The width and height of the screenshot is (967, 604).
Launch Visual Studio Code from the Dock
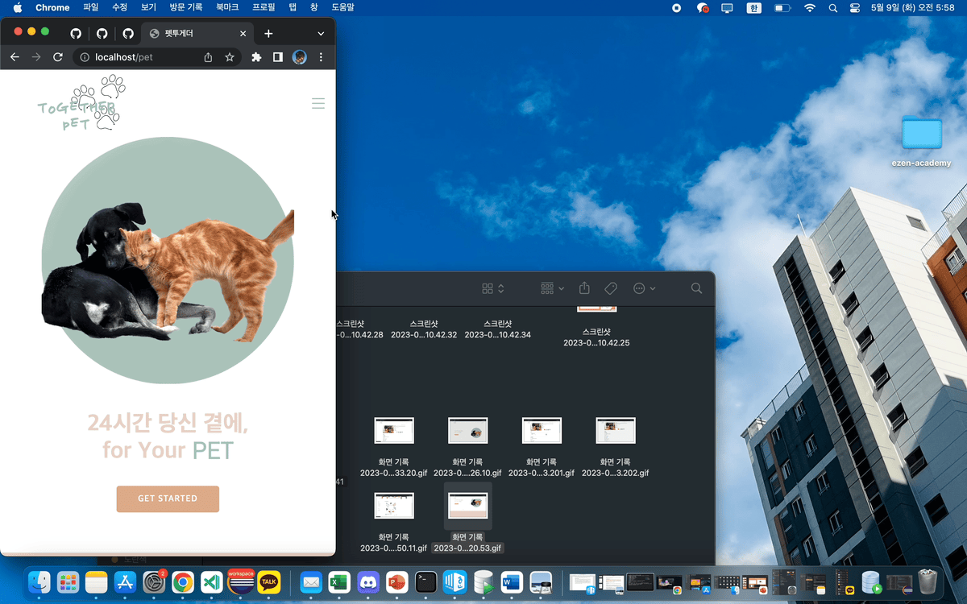point(212,581)
